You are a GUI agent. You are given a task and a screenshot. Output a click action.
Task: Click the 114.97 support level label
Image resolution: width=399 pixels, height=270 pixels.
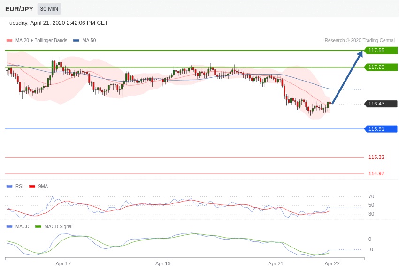376,173
